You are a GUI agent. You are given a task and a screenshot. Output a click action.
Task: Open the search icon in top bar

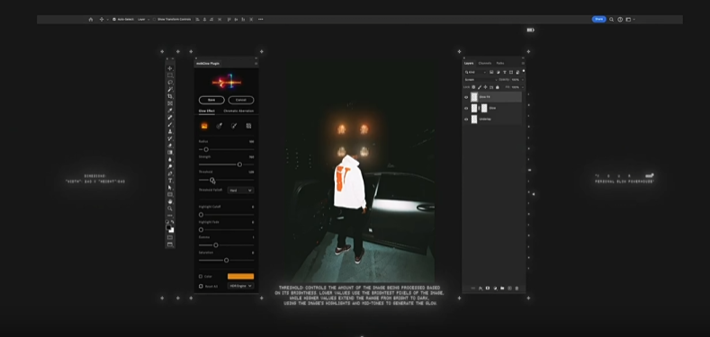click(x=611, y=20)
